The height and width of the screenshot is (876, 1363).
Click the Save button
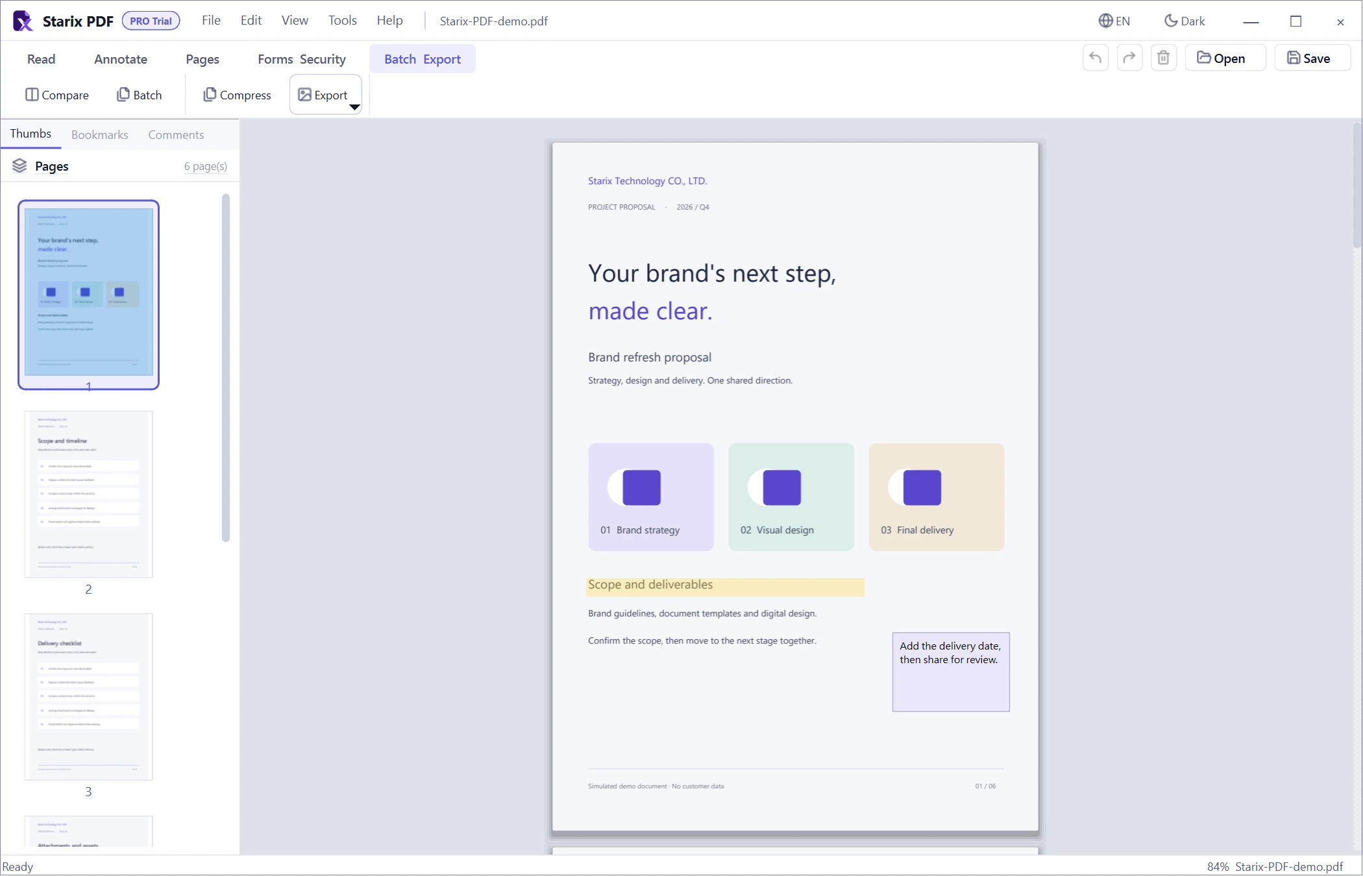tap(1312, 58)
